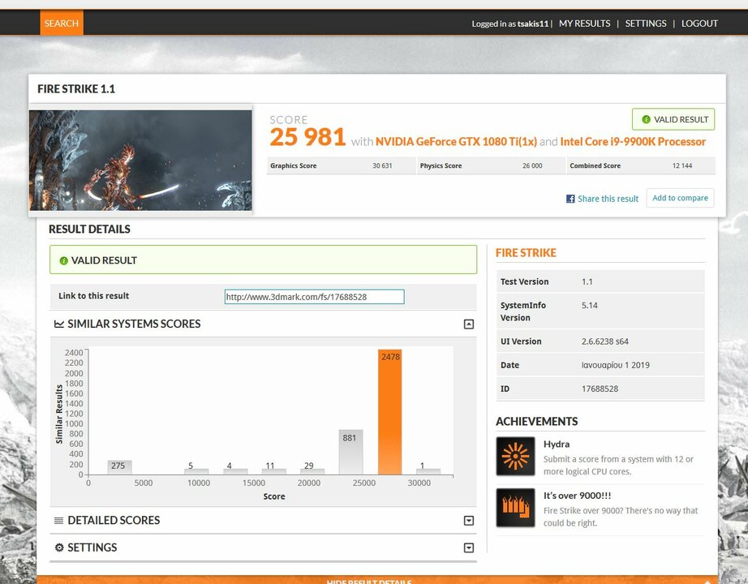Click the Link to this result label
Viewport: 748px width, 584px height.
[93, 296]
